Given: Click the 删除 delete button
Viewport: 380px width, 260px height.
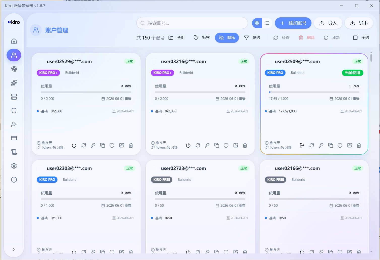Looking at the screenshot, I should point(307,38).
